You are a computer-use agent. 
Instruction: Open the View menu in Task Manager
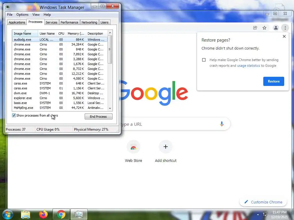click(x=36, y=15)
